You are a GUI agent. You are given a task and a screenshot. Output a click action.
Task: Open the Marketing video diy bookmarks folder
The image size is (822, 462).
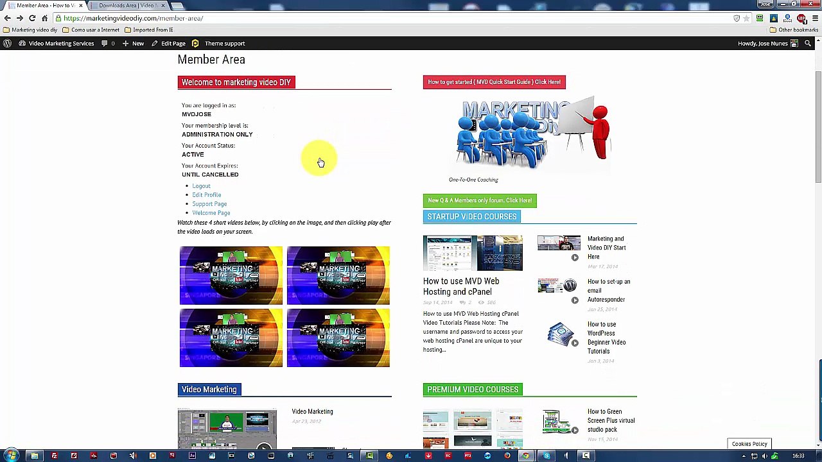tap(30, 30)
